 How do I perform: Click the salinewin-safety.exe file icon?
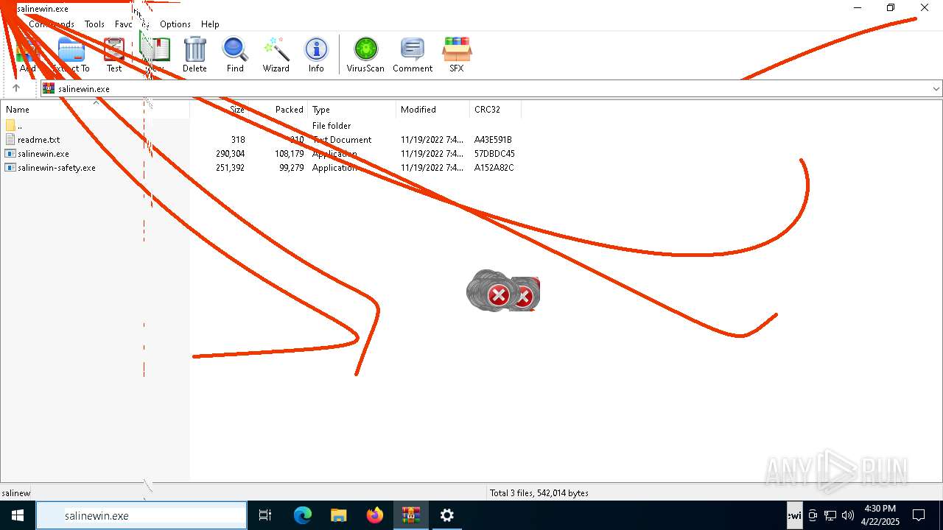pyautogui.click(x=10, y=168)
